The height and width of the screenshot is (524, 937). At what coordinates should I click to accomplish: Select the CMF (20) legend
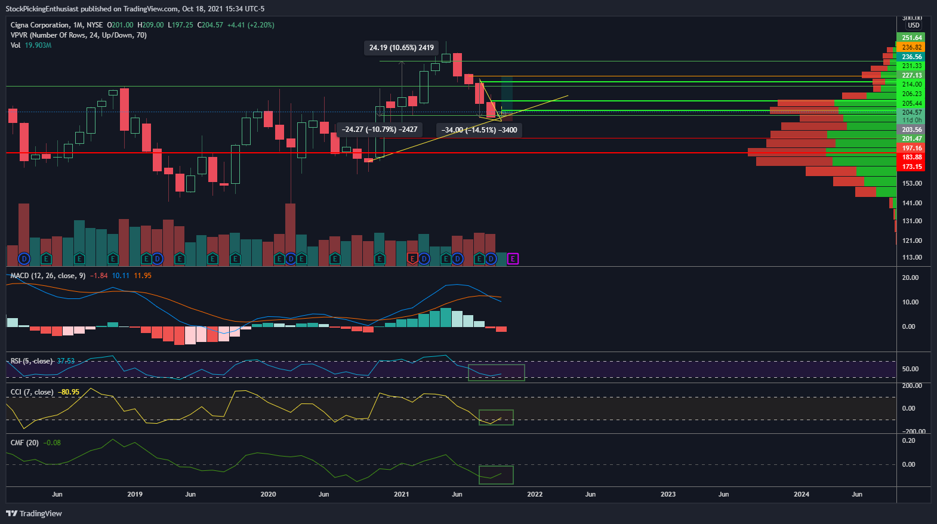[x=24, y=443]
